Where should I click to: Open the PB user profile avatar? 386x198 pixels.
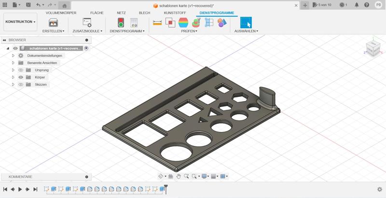[x=378, y=5]
